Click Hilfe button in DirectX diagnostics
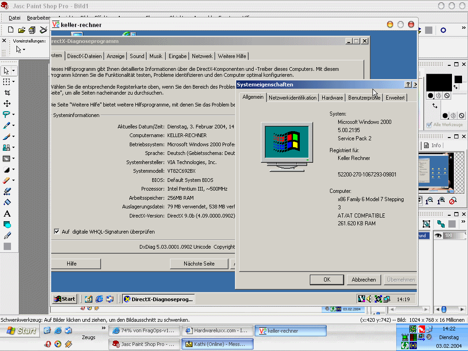The width and height of the screenshot is (468, 351). (x=76, y=264)
